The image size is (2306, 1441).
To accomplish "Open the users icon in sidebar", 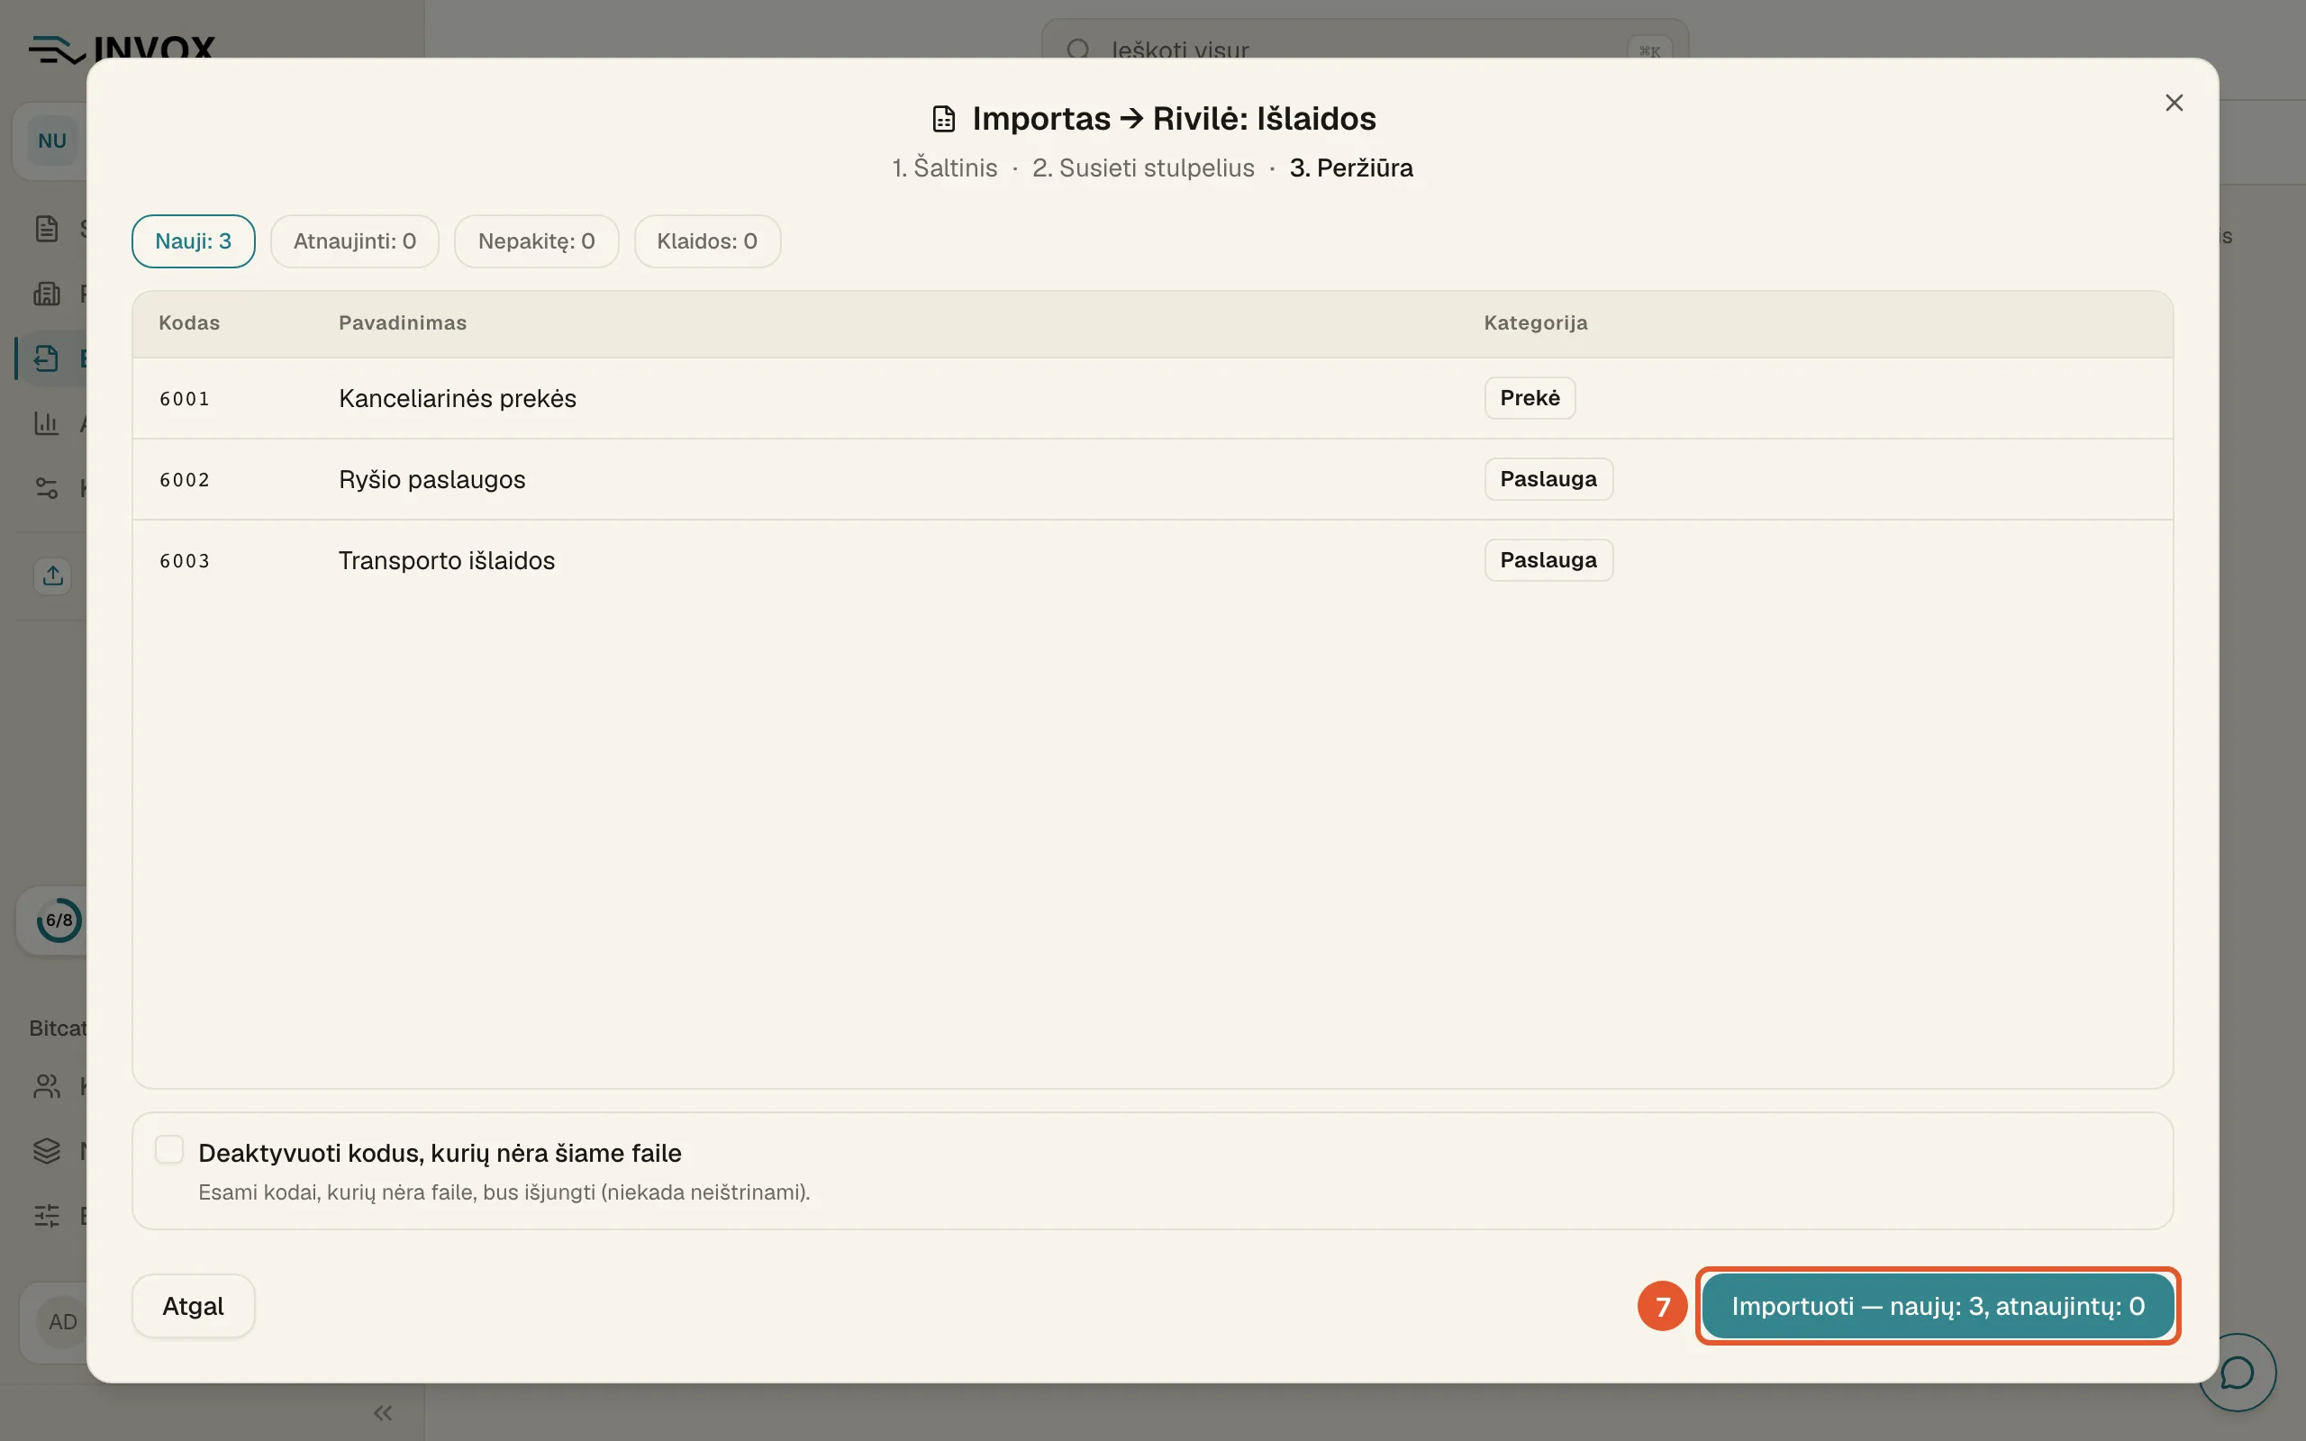I will coord(47,1086).
